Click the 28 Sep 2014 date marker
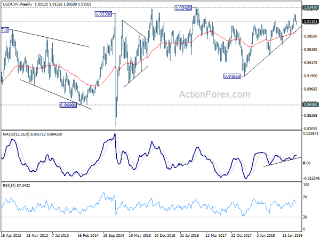This screenshot has height=240, width=320. point(114,235)
